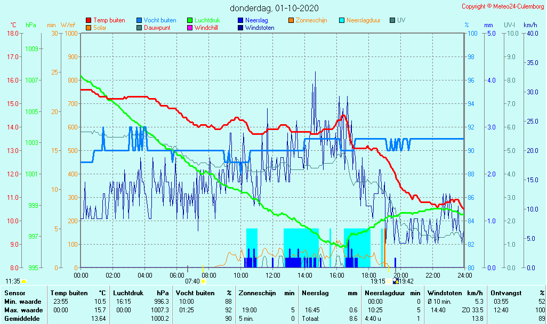Viewport: 547px width, 324px height.
Task: Click the magenta Windchill legend square
Action: click(190, 28)
